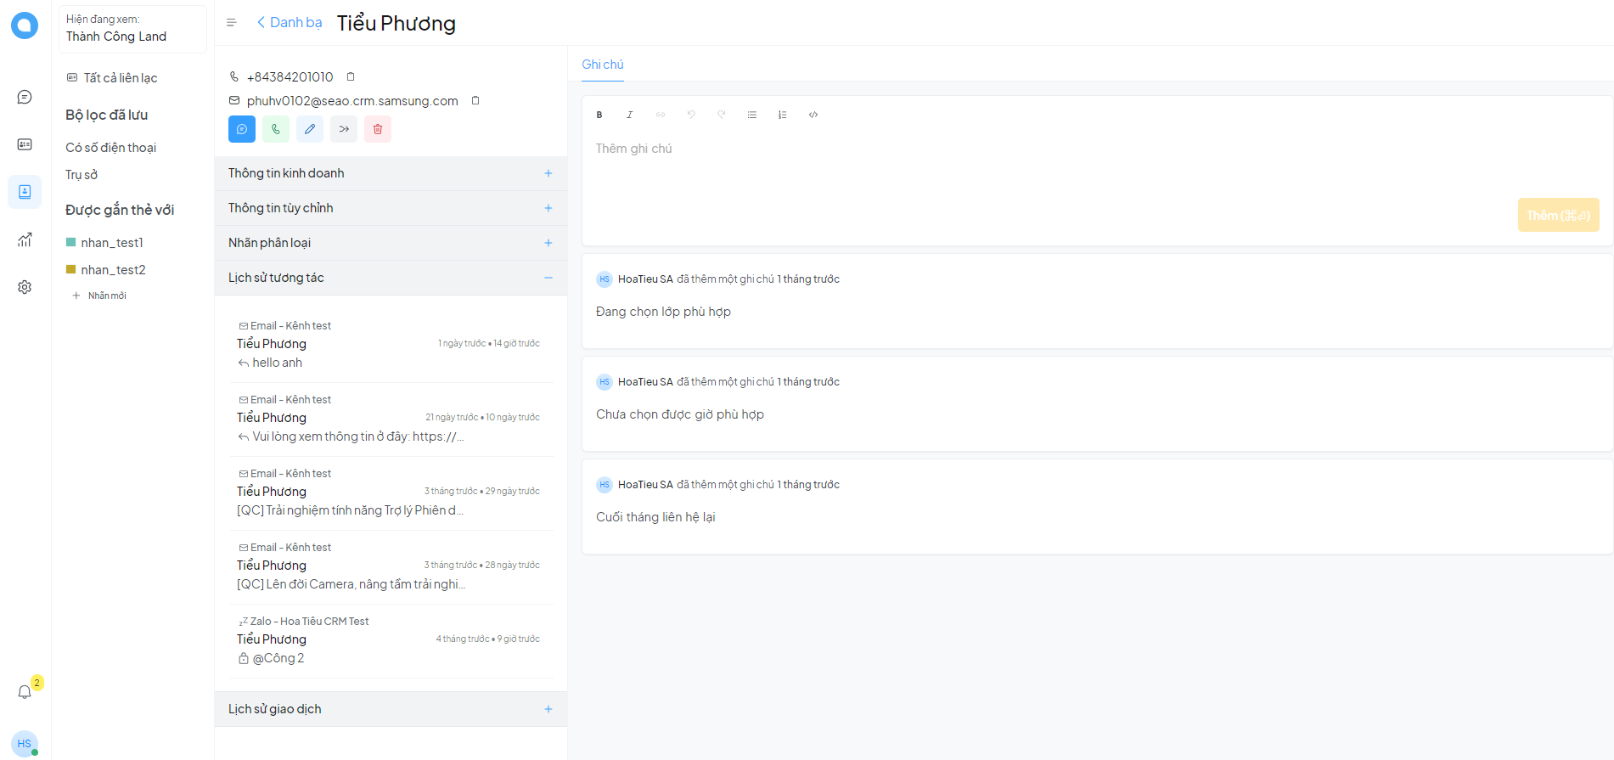Viewport: 1614px width, 760px height.
Task: Expand the Lịch sử giao dịch section
Action: (548, 709)
